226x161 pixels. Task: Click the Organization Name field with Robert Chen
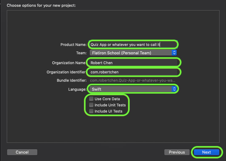[133, 63]
